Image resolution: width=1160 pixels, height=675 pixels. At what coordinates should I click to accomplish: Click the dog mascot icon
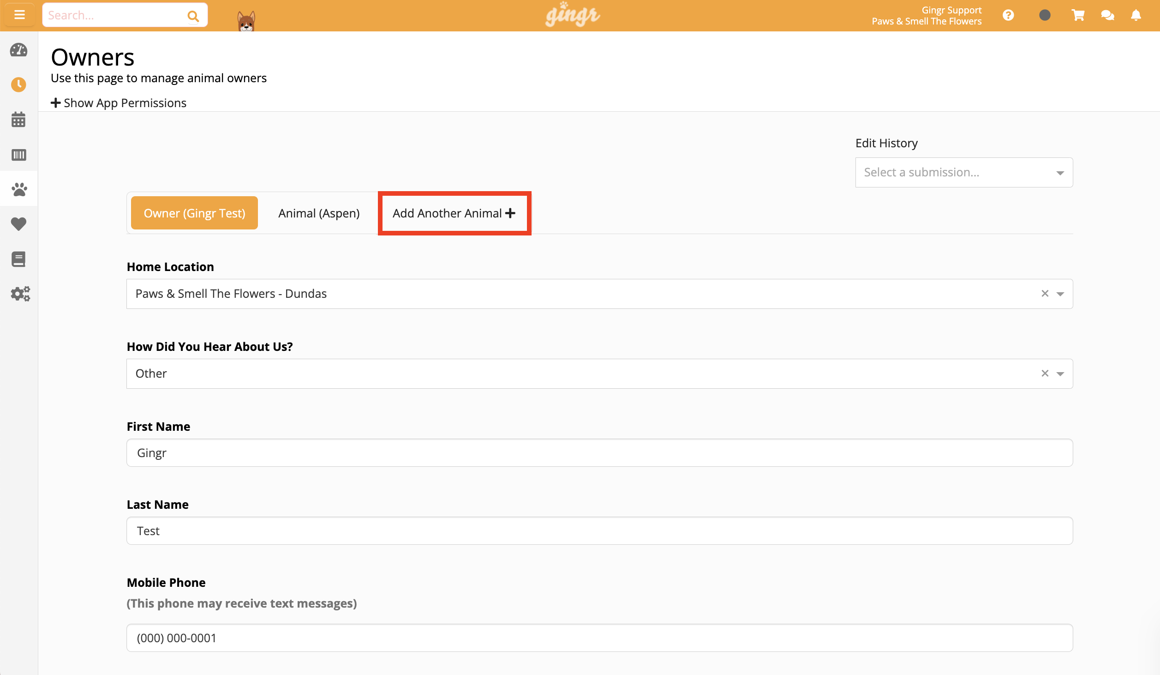click(x=246, y=21)
